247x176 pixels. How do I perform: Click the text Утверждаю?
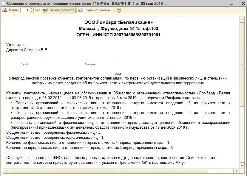tap(16, 45)
